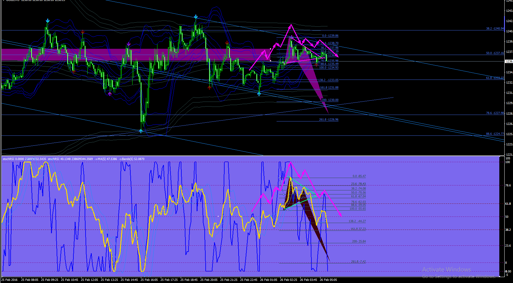Select the 161.8 37.23 stochRSI Fibonacci label

click(358, 229)
